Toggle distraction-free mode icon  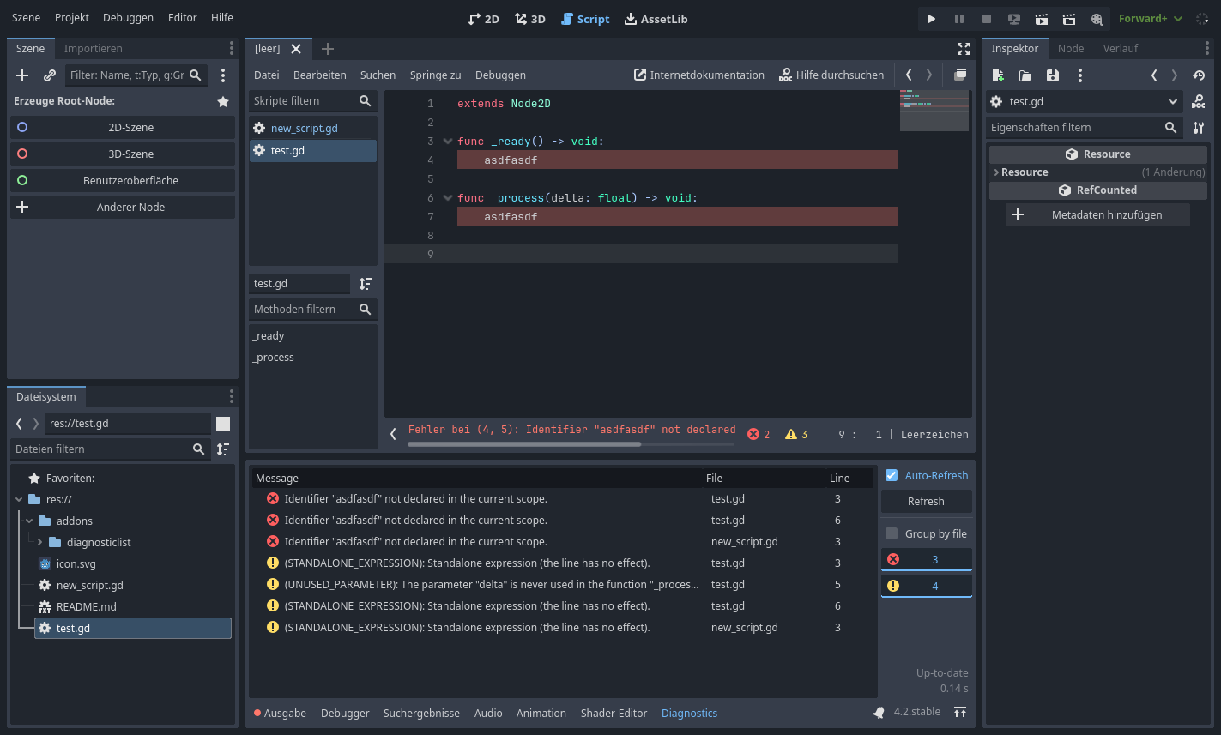964,49
